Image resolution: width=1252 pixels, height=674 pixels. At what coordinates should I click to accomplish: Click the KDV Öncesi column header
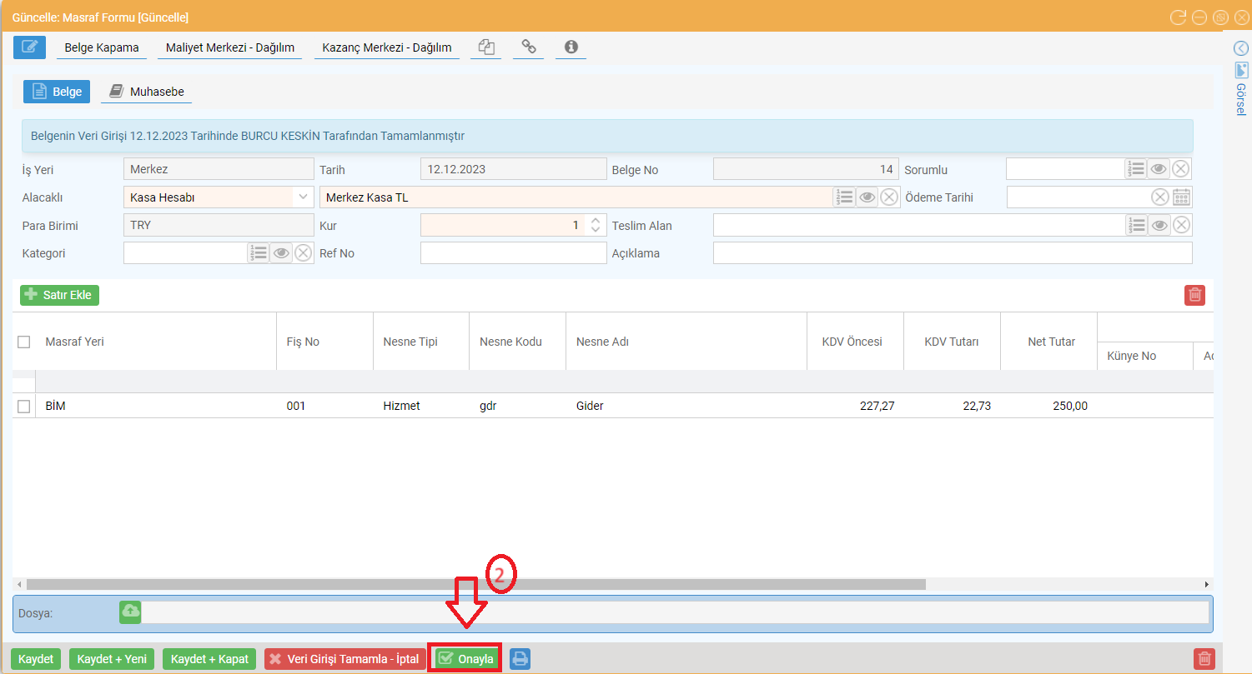(855, 342)
